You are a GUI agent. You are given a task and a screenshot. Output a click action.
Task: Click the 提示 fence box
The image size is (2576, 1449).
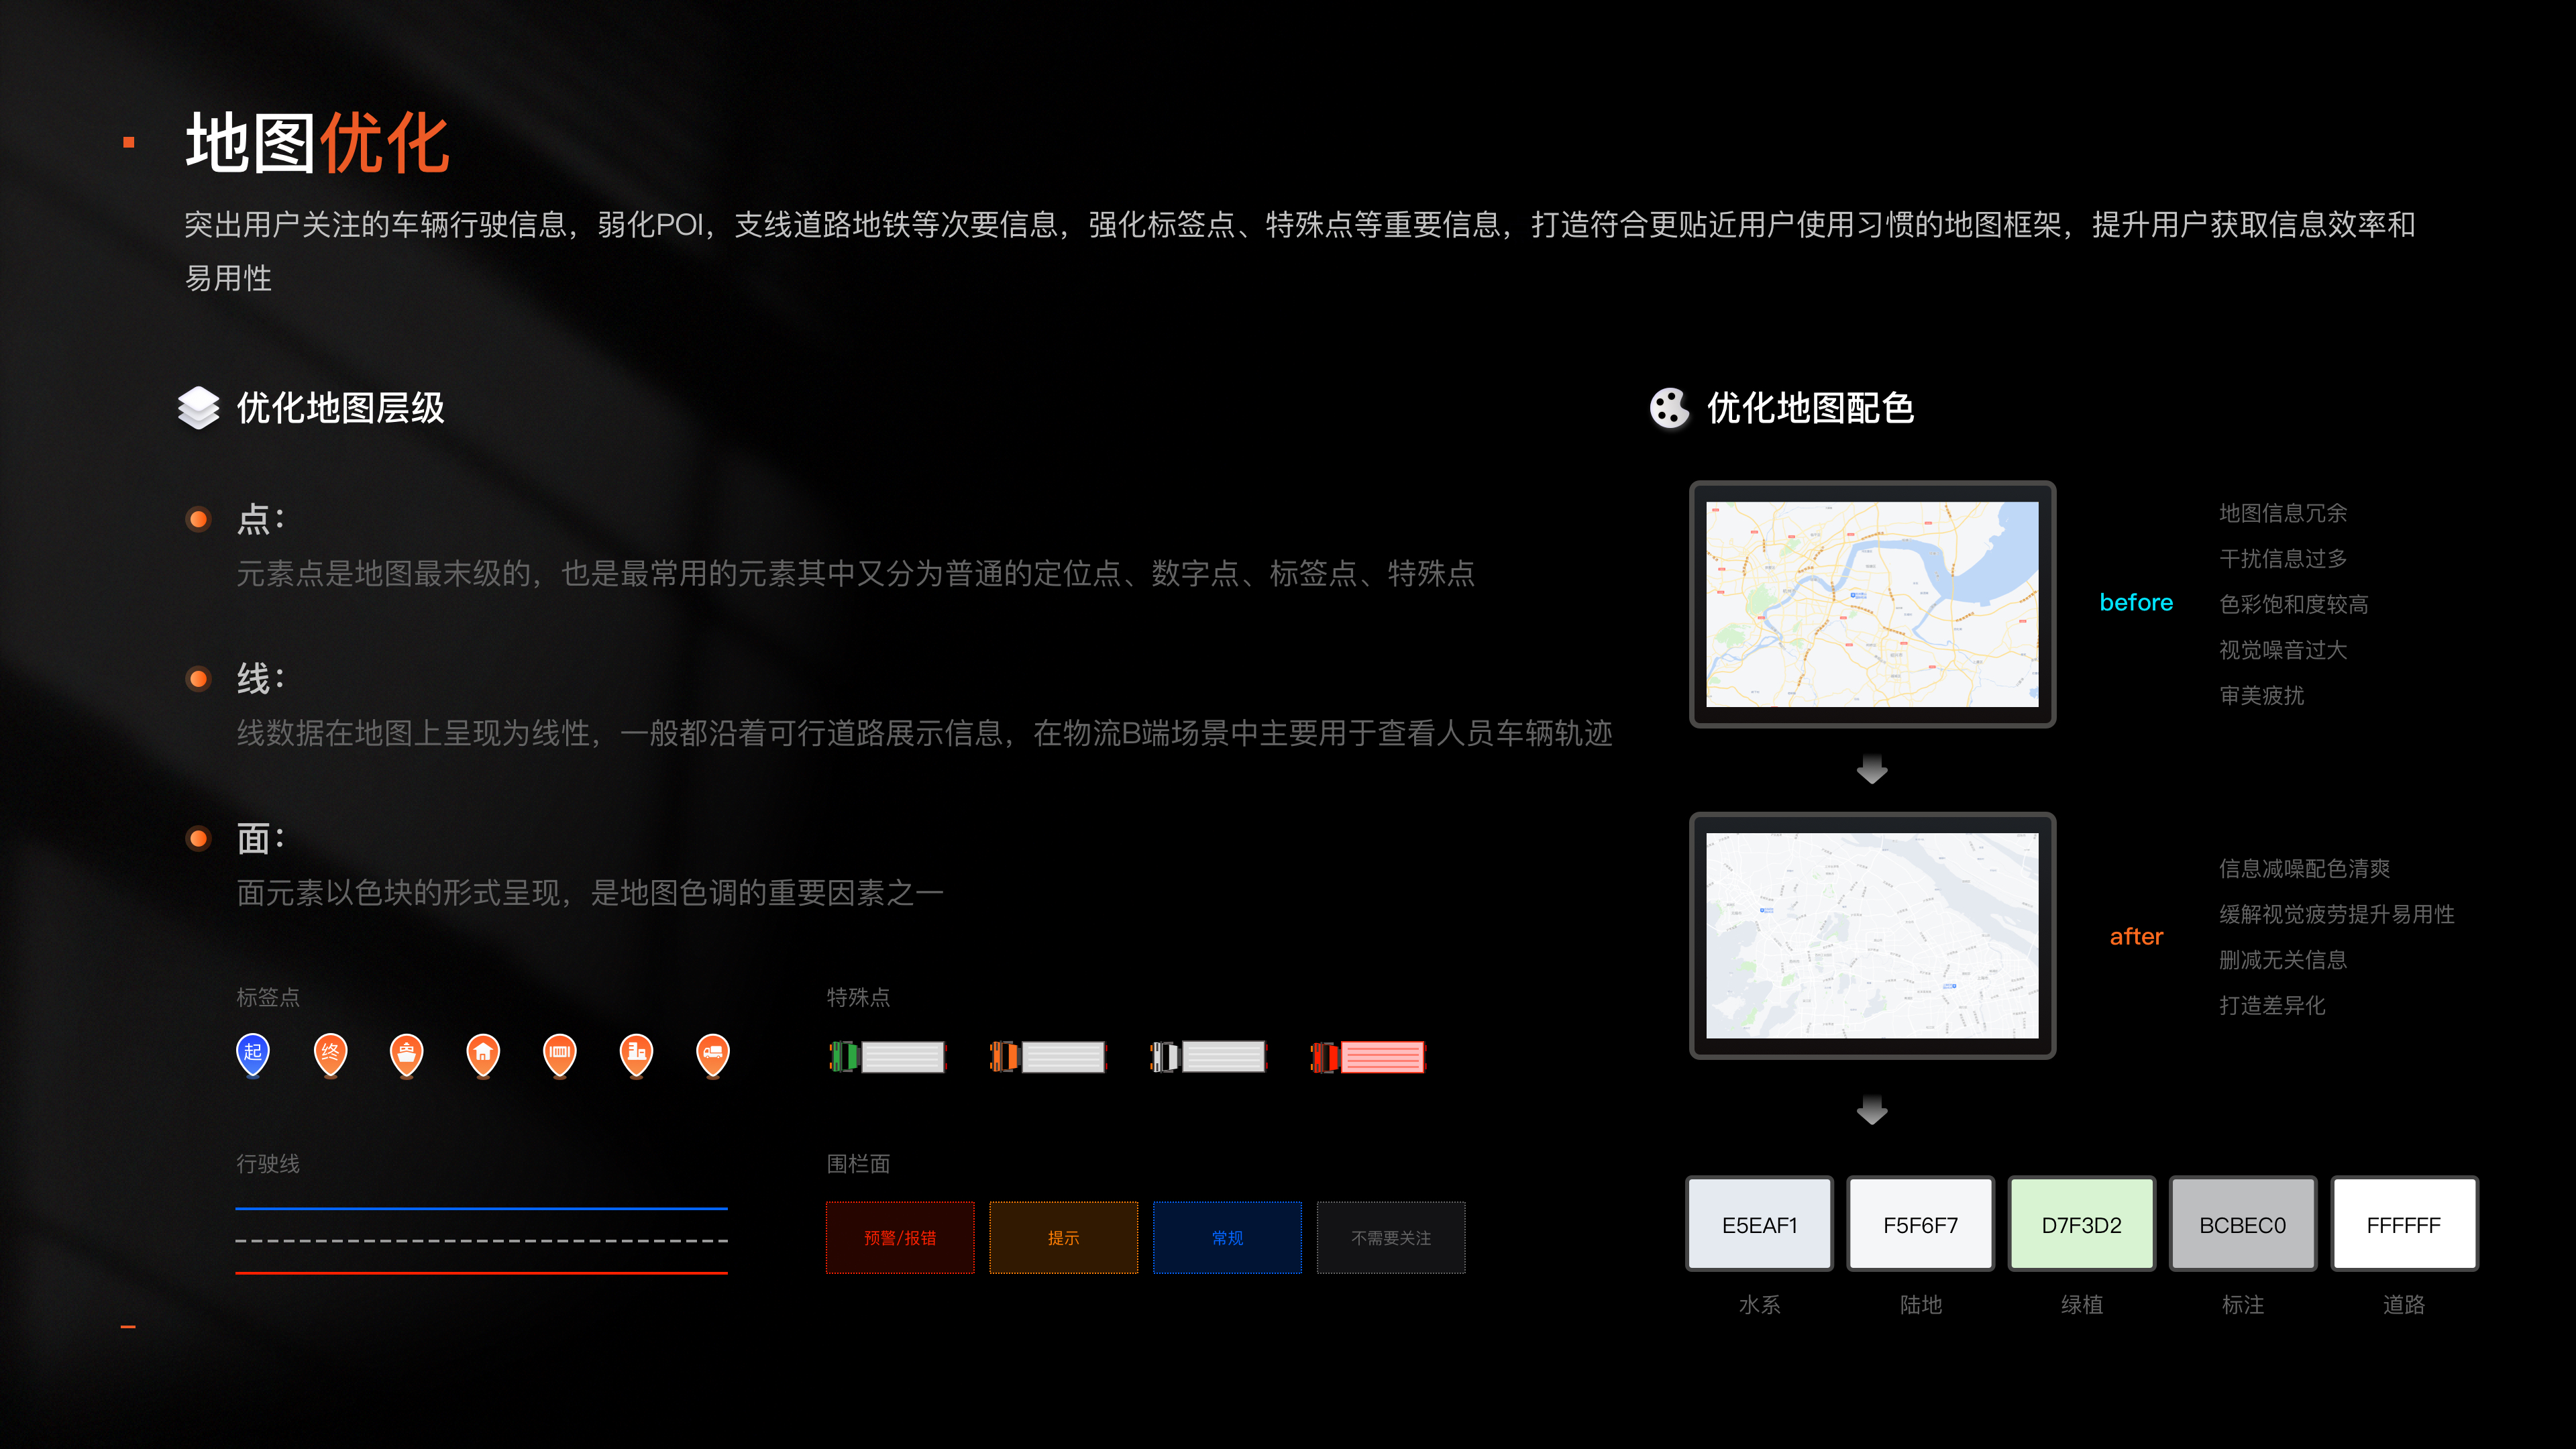coord(1064,1237)
